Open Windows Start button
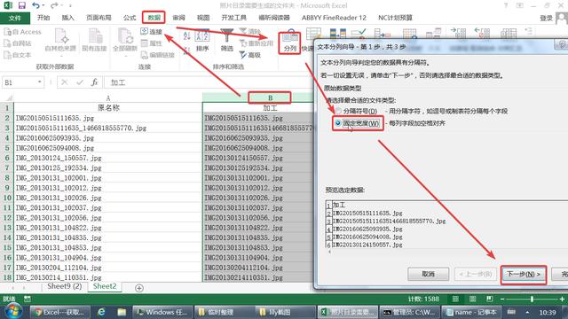The width and height of the screenshot is (568, 319). 13,312
